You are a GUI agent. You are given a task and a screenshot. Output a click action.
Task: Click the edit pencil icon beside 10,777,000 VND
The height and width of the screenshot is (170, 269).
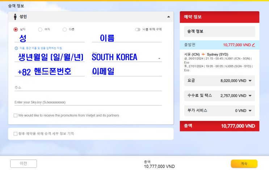pos(253,45)
